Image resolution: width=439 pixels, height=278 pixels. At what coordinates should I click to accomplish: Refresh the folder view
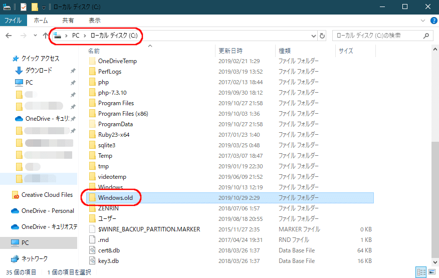point(322,36)
